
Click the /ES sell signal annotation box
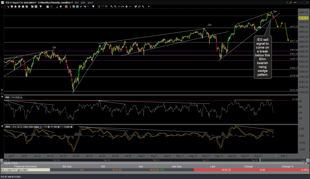[x=263, y=57]
